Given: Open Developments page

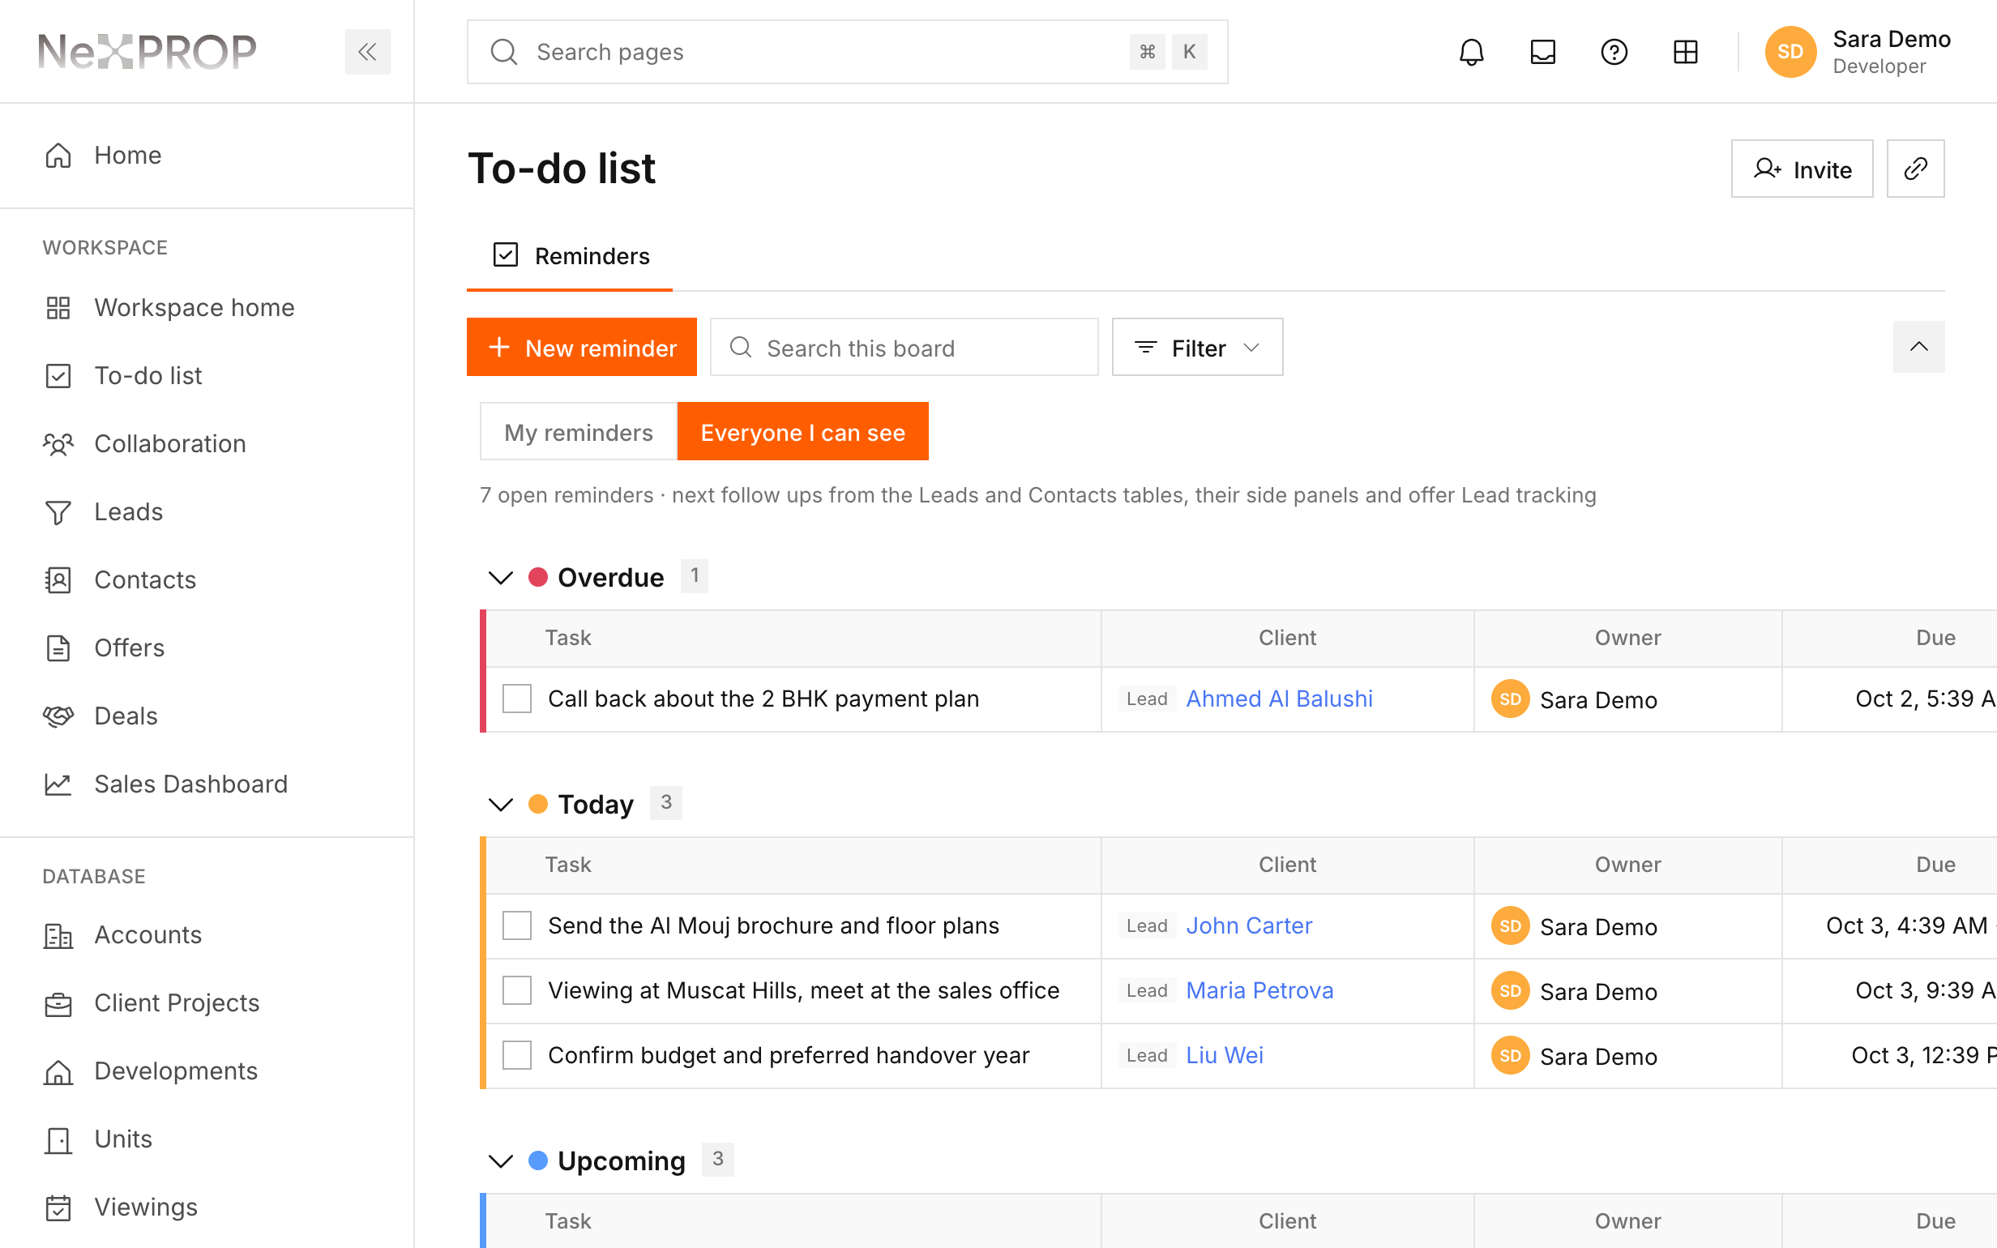Looking at the screenshot, I should [x=176, y=1071].
